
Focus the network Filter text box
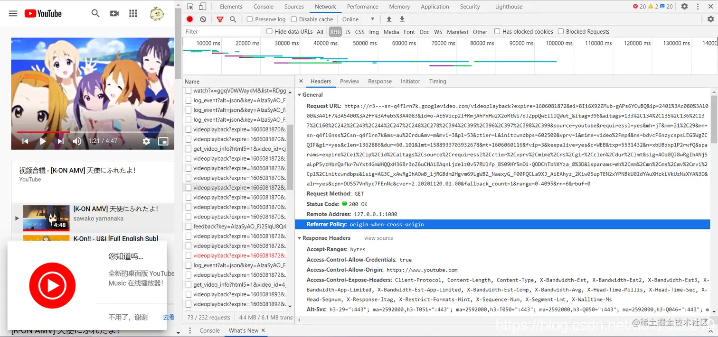[222, 32]
